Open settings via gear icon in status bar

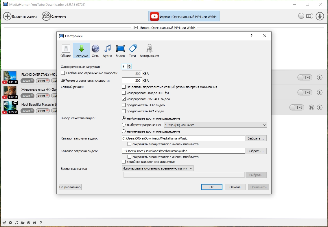click(x=10, y=223)
